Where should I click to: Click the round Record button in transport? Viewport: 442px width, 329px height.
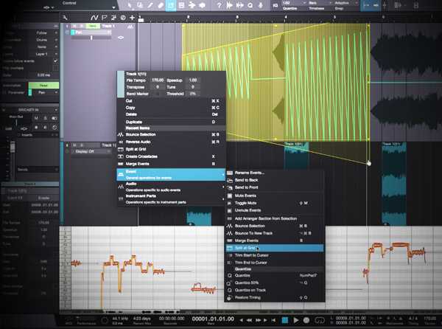pos(306,320)
